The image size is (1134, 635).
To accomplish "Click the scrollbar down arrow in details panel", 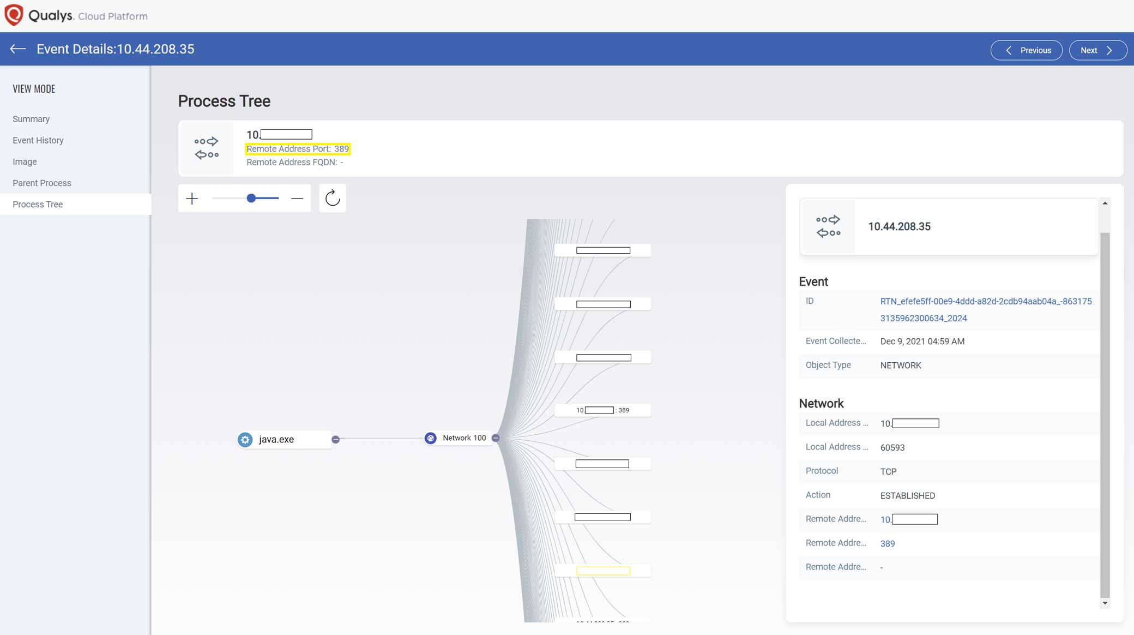I will tap(1106, 602).
